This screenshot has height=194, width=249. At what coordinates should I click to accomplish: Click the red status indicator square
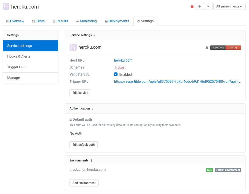tap(192, 7)
